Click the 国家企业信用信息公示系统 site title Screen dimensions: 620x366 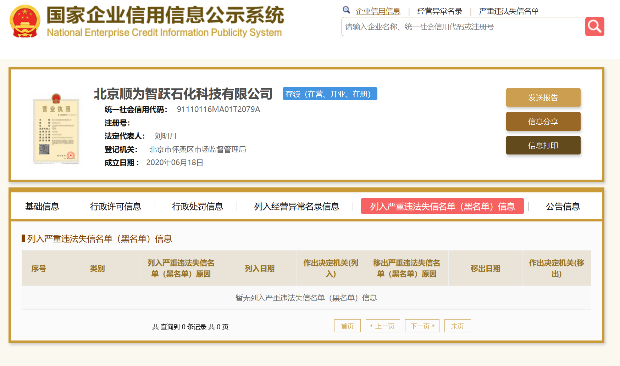point(165,15)
